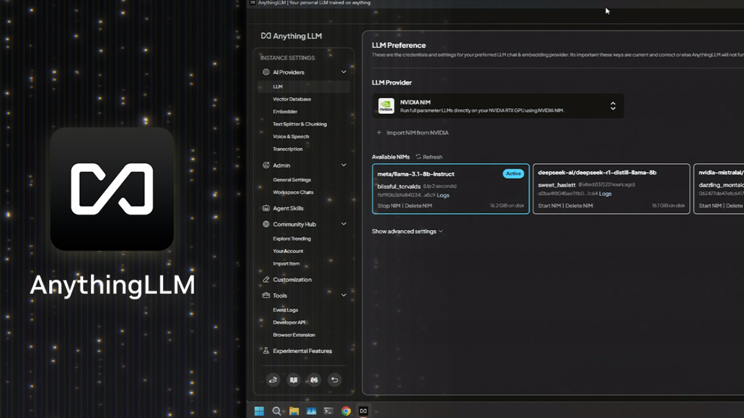Image resolution: width=744 pixels, height=418 pixels.
Task: Open Import Item in Community Hub
Action: [x=286, y=264]
